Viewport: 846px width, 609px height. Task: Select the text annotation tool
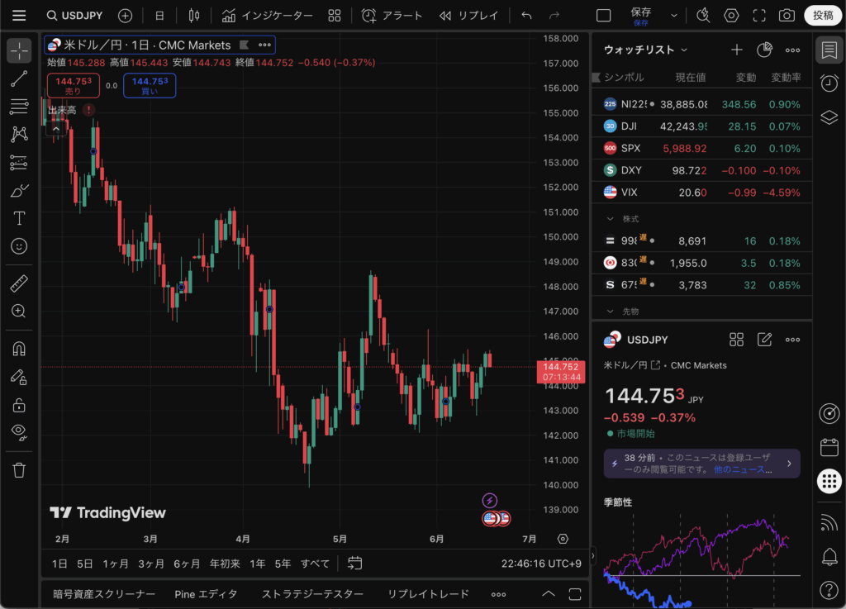[x=19, y=218]
